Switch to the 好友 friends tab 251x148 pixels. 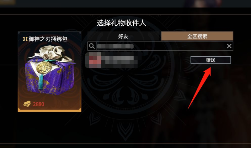[x=123, y=36]
